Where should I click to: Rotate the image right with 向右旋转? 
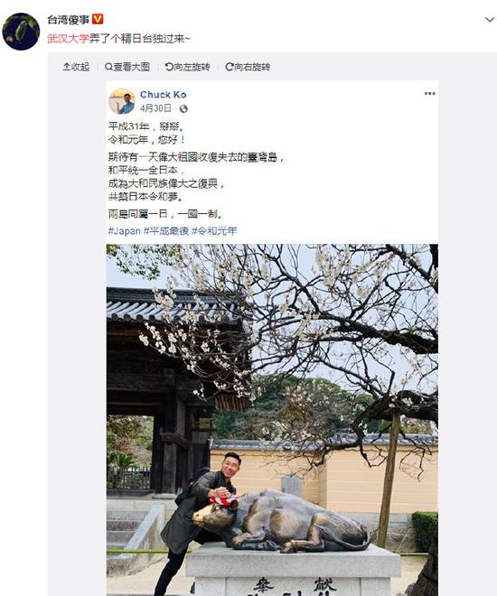pos(248,67)
